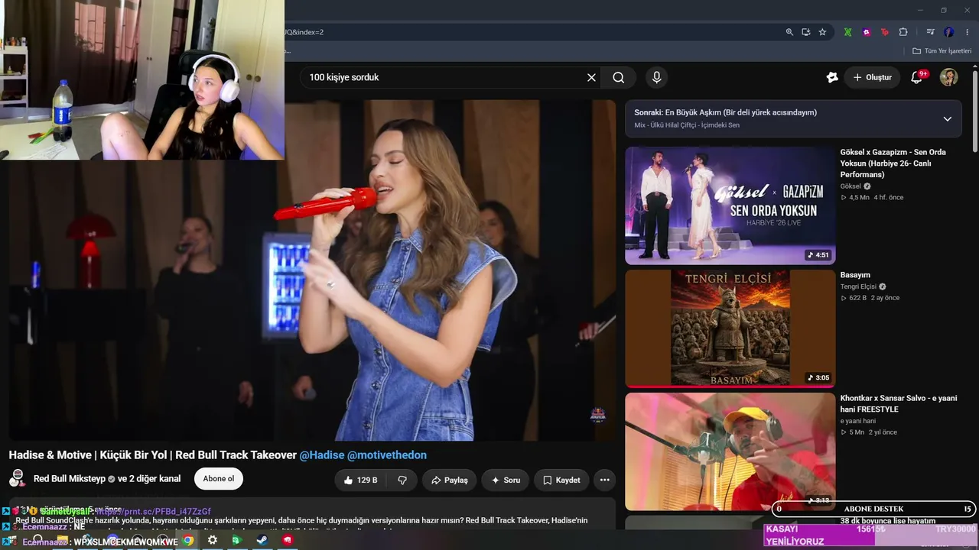Image resolution: width=979 pixels, height=550 pixels.
Task: Click the Tengri Elçisi channel name
Action: click(858, 286)
